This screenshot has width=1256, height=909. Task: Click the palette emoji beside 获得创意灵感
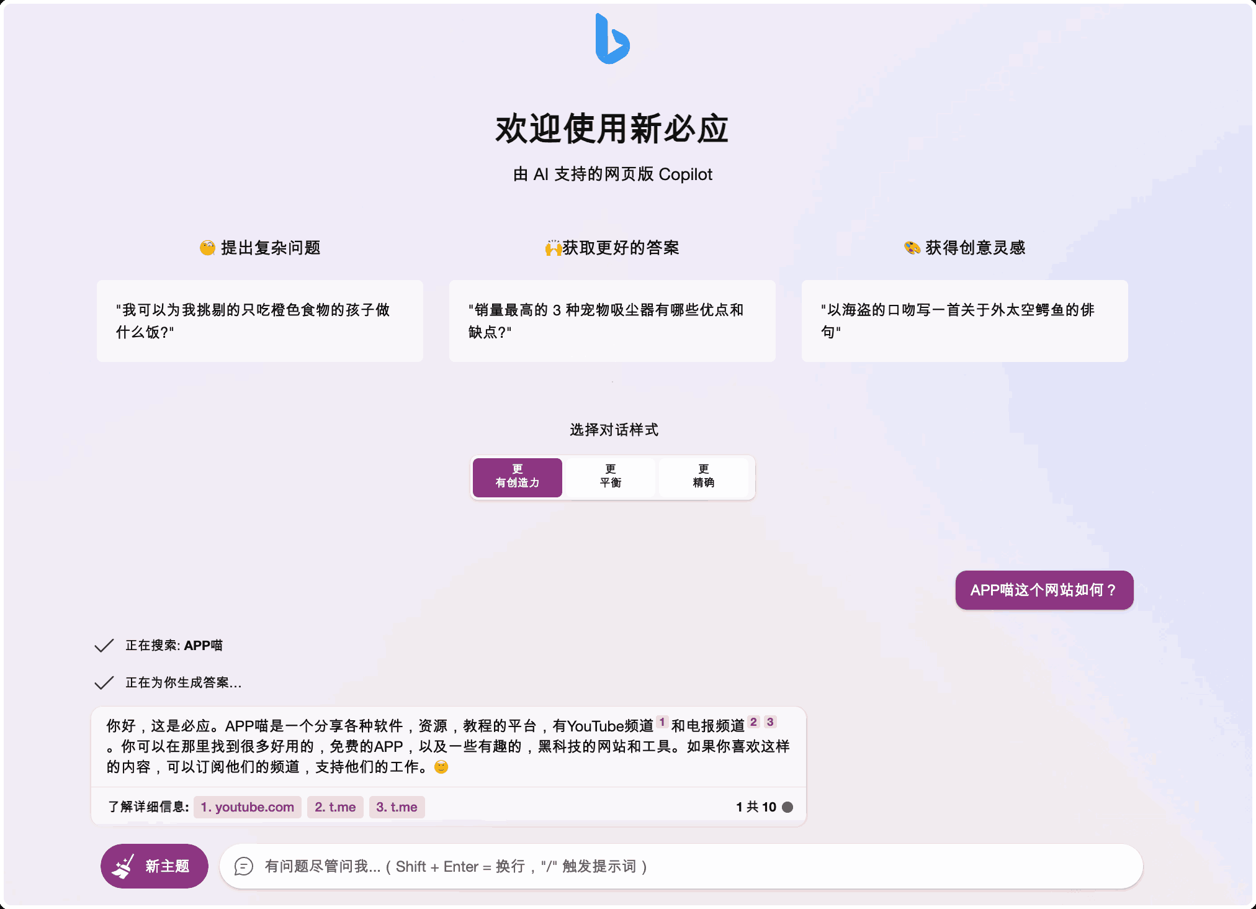click(x=912, y=248)
